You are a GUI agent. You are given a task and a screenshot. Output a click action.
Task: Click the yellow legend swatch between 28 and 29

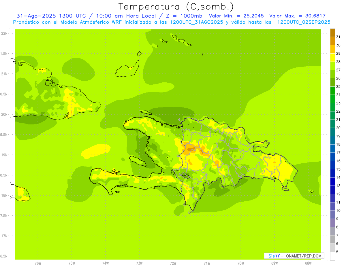[332, 58]
